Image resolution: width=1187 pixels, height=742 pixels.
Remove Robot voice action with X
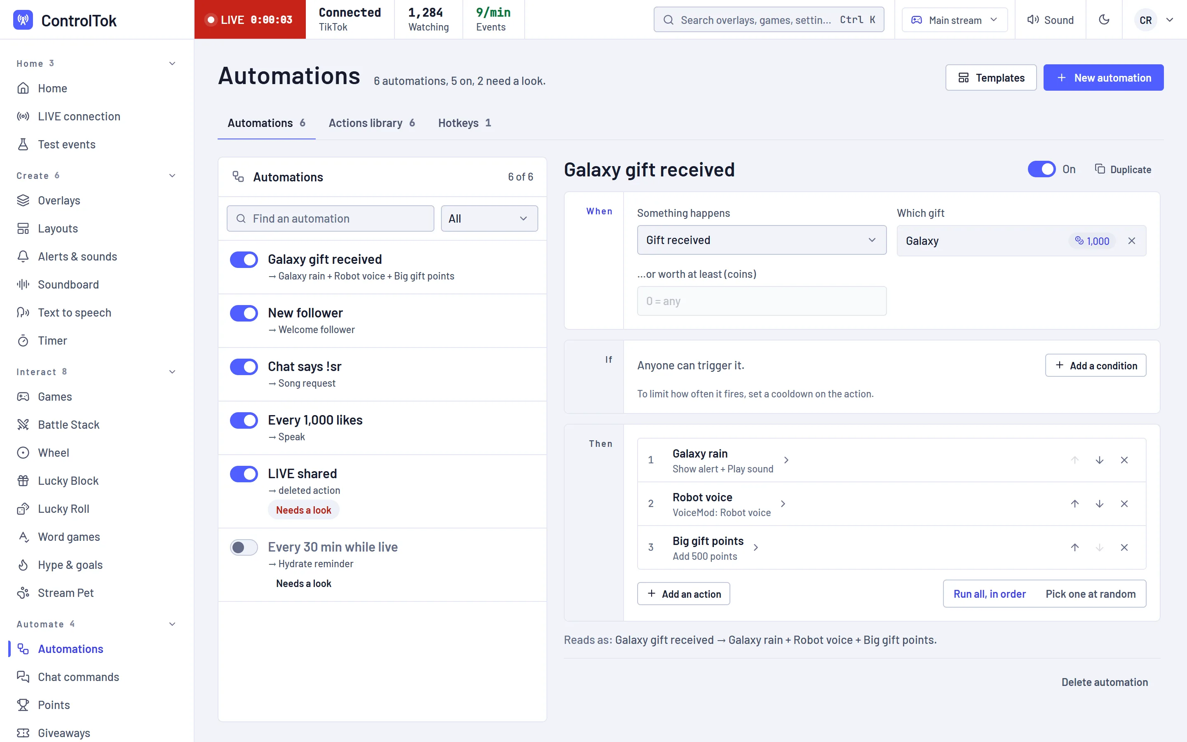[x=1124, y=503]
